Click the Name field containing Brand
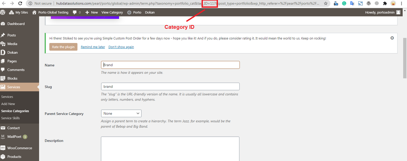This screenshot has height=161, width=407. [x=170, y=65]
